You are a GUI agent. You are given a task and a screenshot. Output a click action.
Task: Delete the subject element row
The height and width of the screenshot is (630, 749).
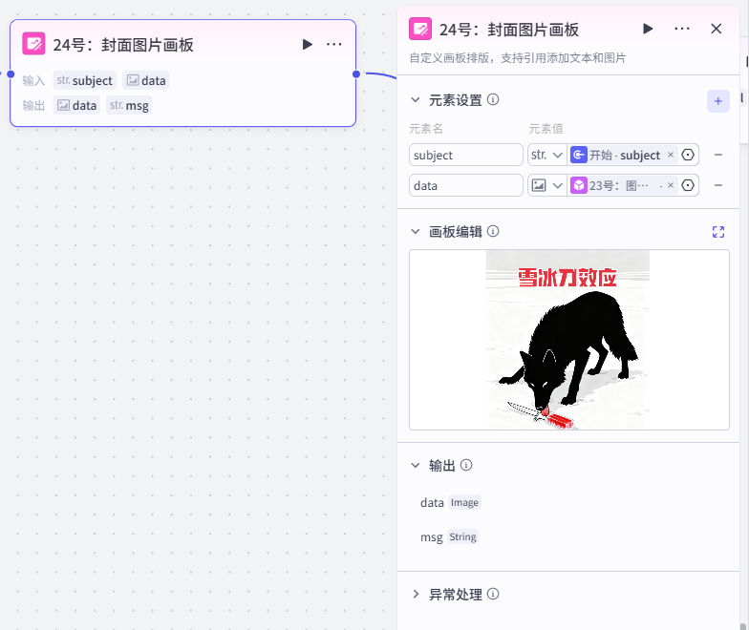click(x=718, y=155)
